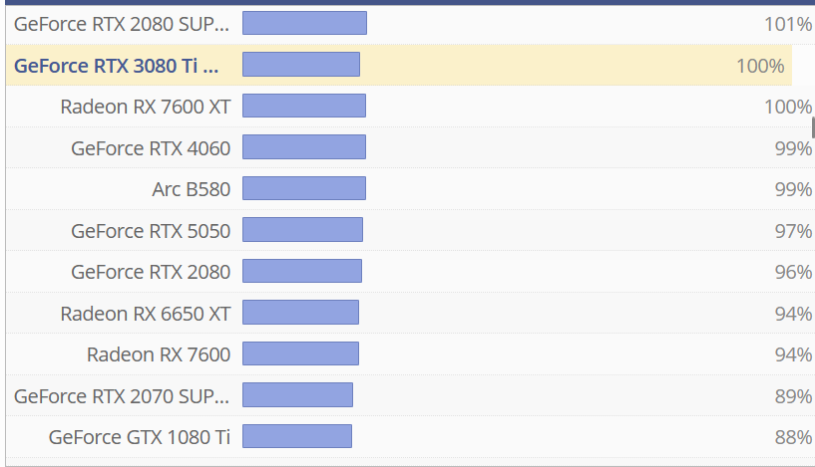Open the GeForce GTX 1080 Ti entry
Screen dimensions: 815x467
[140, 437]
